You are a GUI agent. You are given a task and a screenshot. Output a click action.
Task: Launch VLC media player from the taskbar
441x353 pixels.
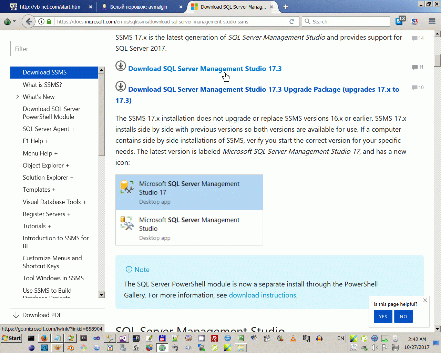pyautogui.click(x=293, y=338)
